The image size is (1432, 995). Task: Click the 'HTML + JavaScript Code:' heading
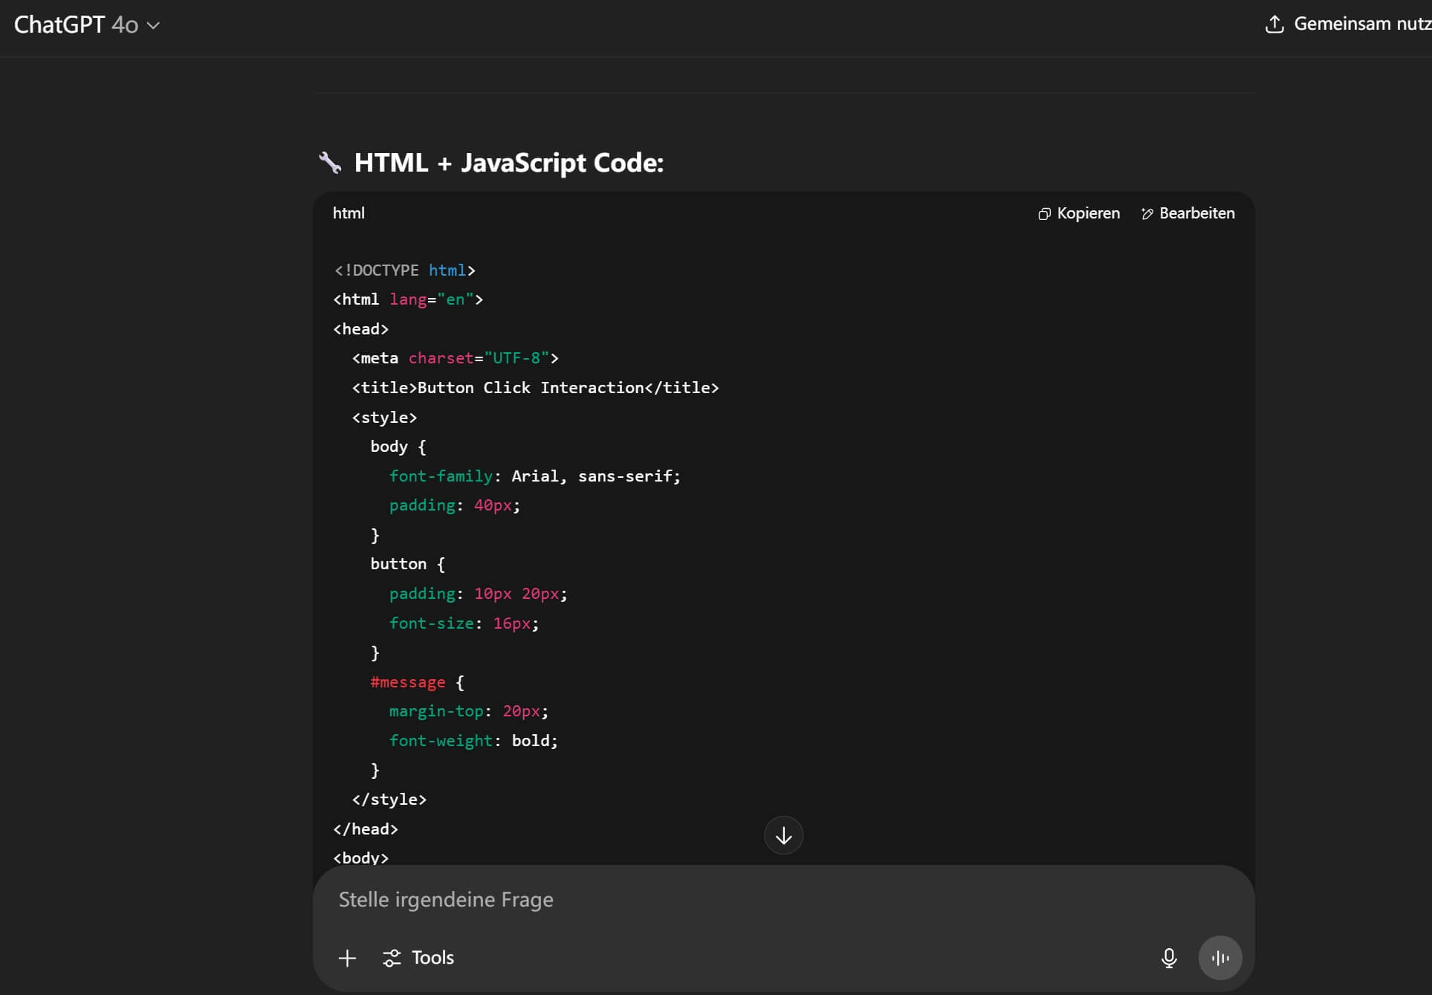pyautogui.click(x=508, y=163)
